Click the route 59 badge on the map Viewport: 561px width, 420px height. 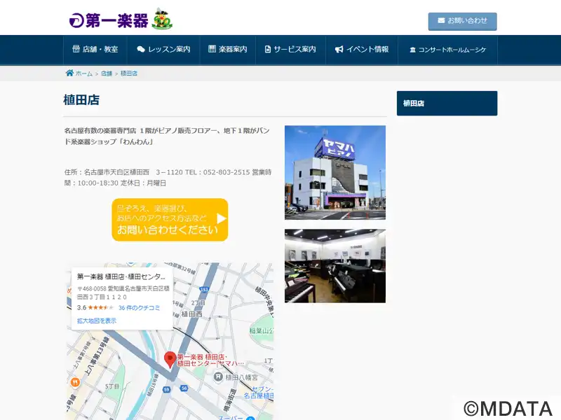167,390
